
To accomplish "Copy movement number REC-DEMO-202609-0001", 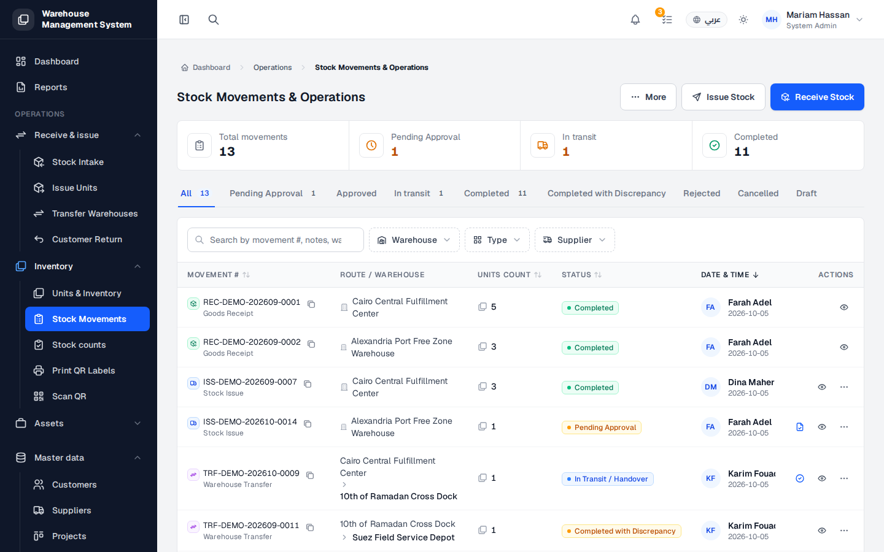I will pyautogui.click(x=311, y=304).
